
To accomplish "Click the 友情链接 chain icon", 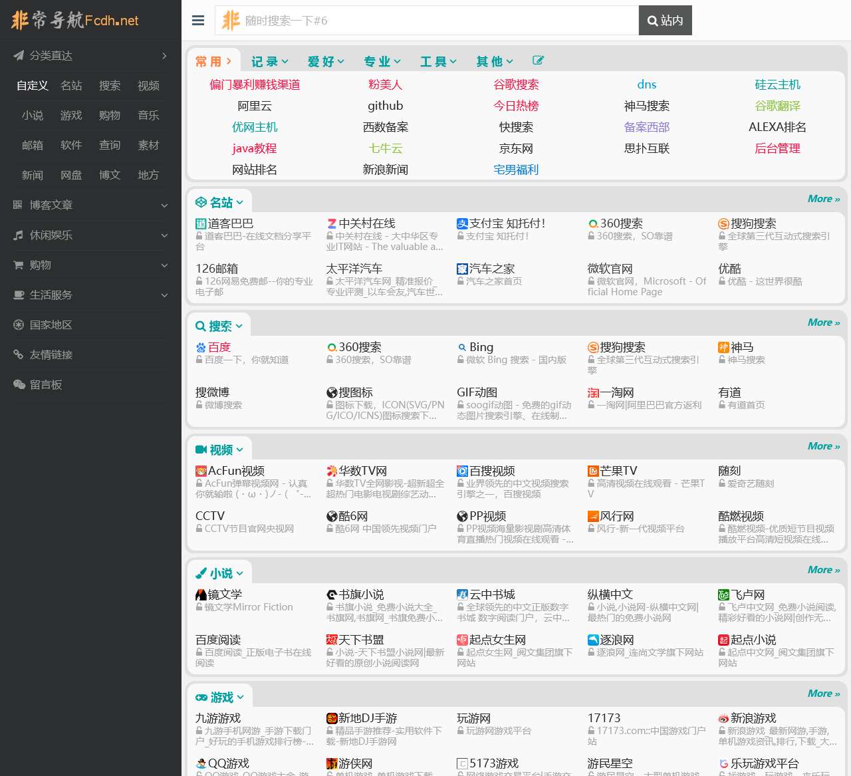I will click(x=19, y=354).
